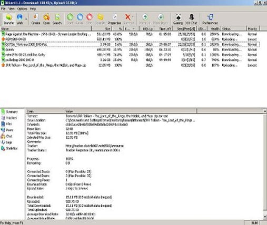
Task: Open the Web browser icon in toolbar
Action: 19,19
